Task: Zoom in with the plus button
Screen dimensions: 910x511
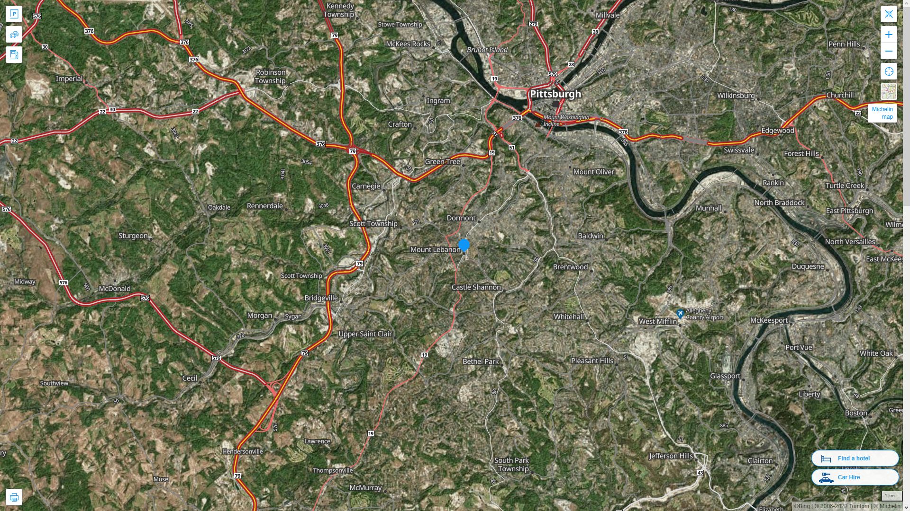Action: click(x=889, y=35)
